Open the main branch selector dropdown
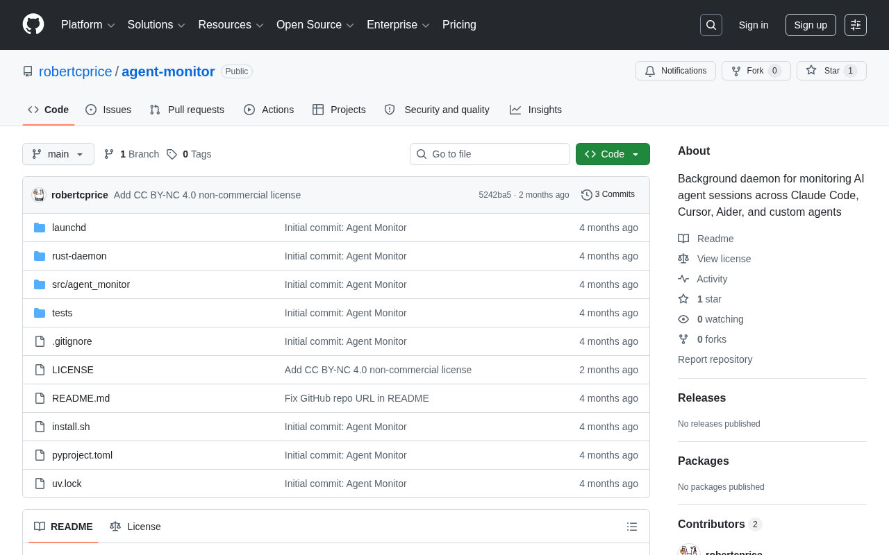The height and width of the screenshot is (555, 889). pyautogui.click(x=58, y=154)
